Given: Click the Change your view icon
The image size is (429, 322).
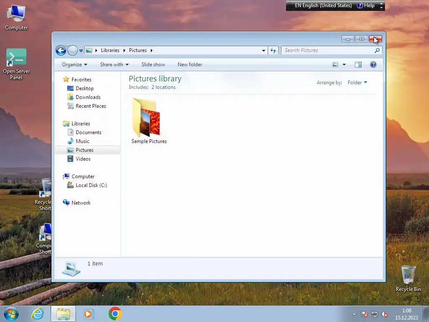Looking at the screenshot, I should point(335,65).
